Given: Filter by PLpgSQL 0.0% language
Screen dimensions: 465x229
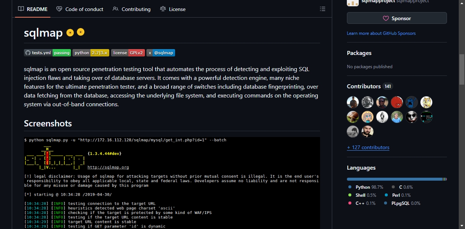Looking at the screenshot, I should pos(402,203).
